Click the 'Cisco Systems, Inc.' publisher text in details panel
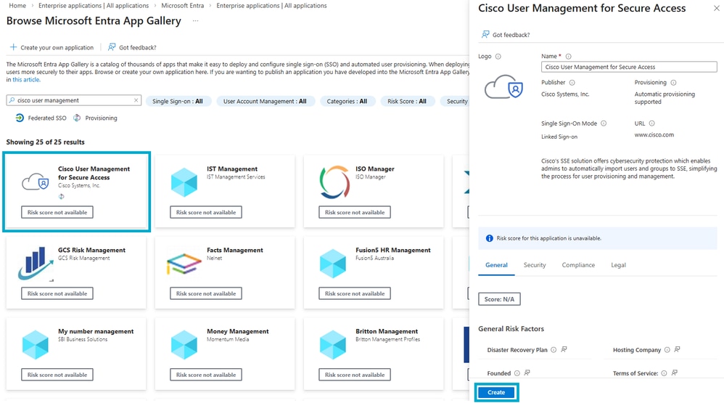724x403 pixels. click(x=565, y=94)
